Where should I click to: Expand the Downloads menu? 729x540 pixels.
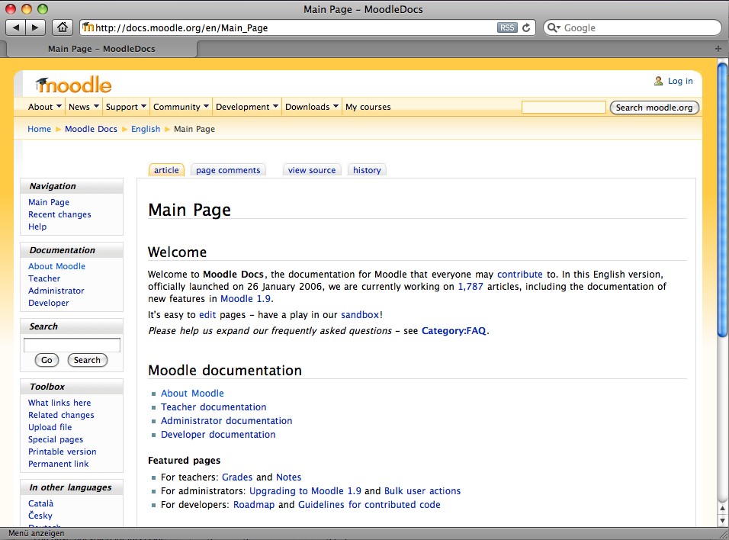tap(311, 107)
